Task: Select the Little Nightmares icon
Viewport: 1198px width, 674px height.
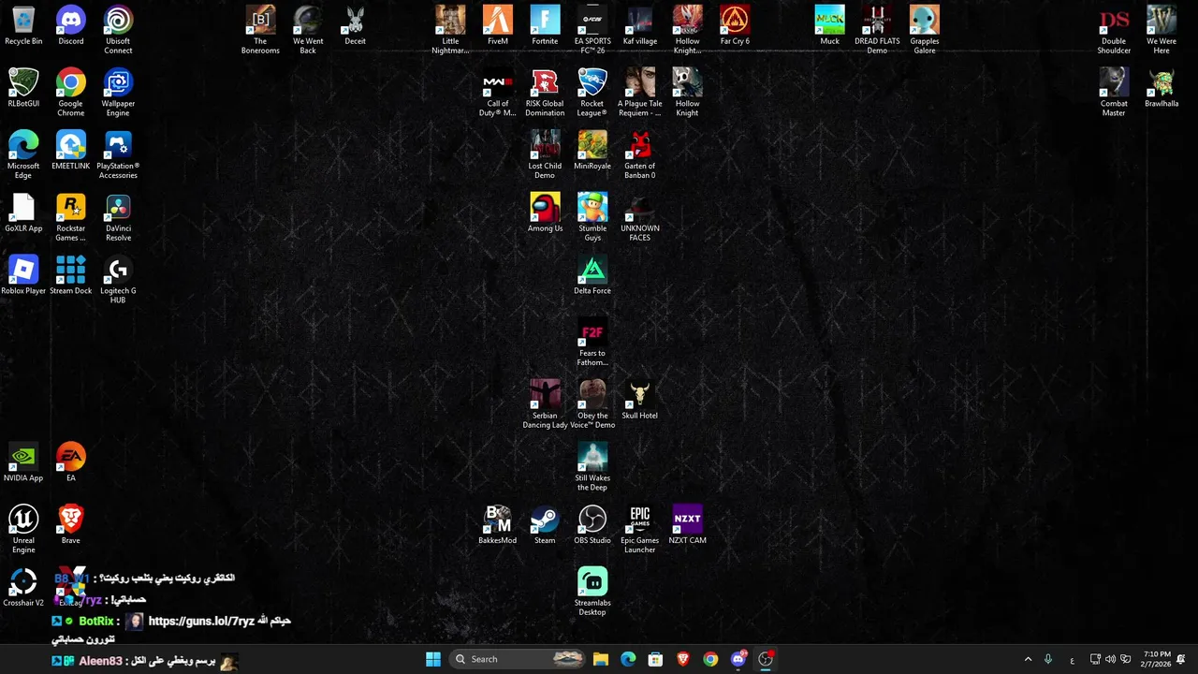Action: tap(450, 30)
